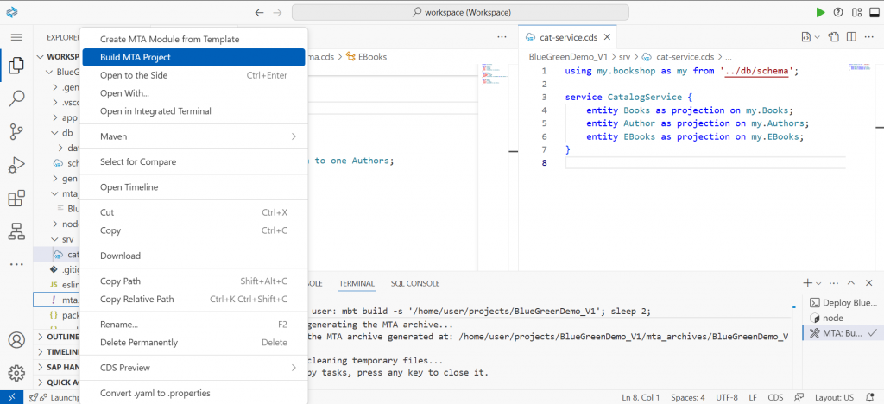Screen dimensions: 884x404
Task: Choose Create MTA Module from Template
Action: coord(193,39)
